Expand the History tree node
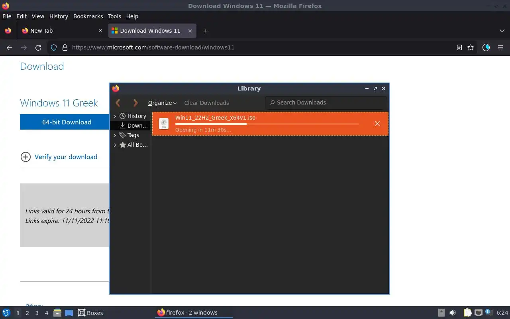The height and width of the screenshot is (319, 510). 115,116
